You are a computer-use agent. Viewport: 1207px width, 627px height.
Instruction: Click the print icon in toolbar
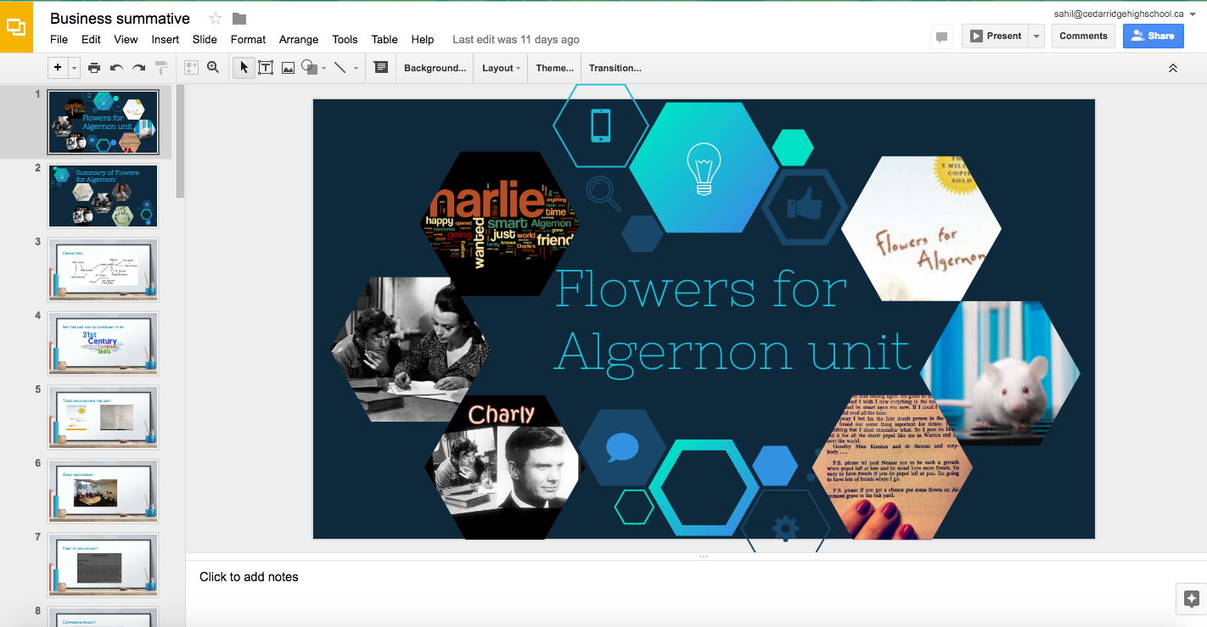tap(94, 68)
